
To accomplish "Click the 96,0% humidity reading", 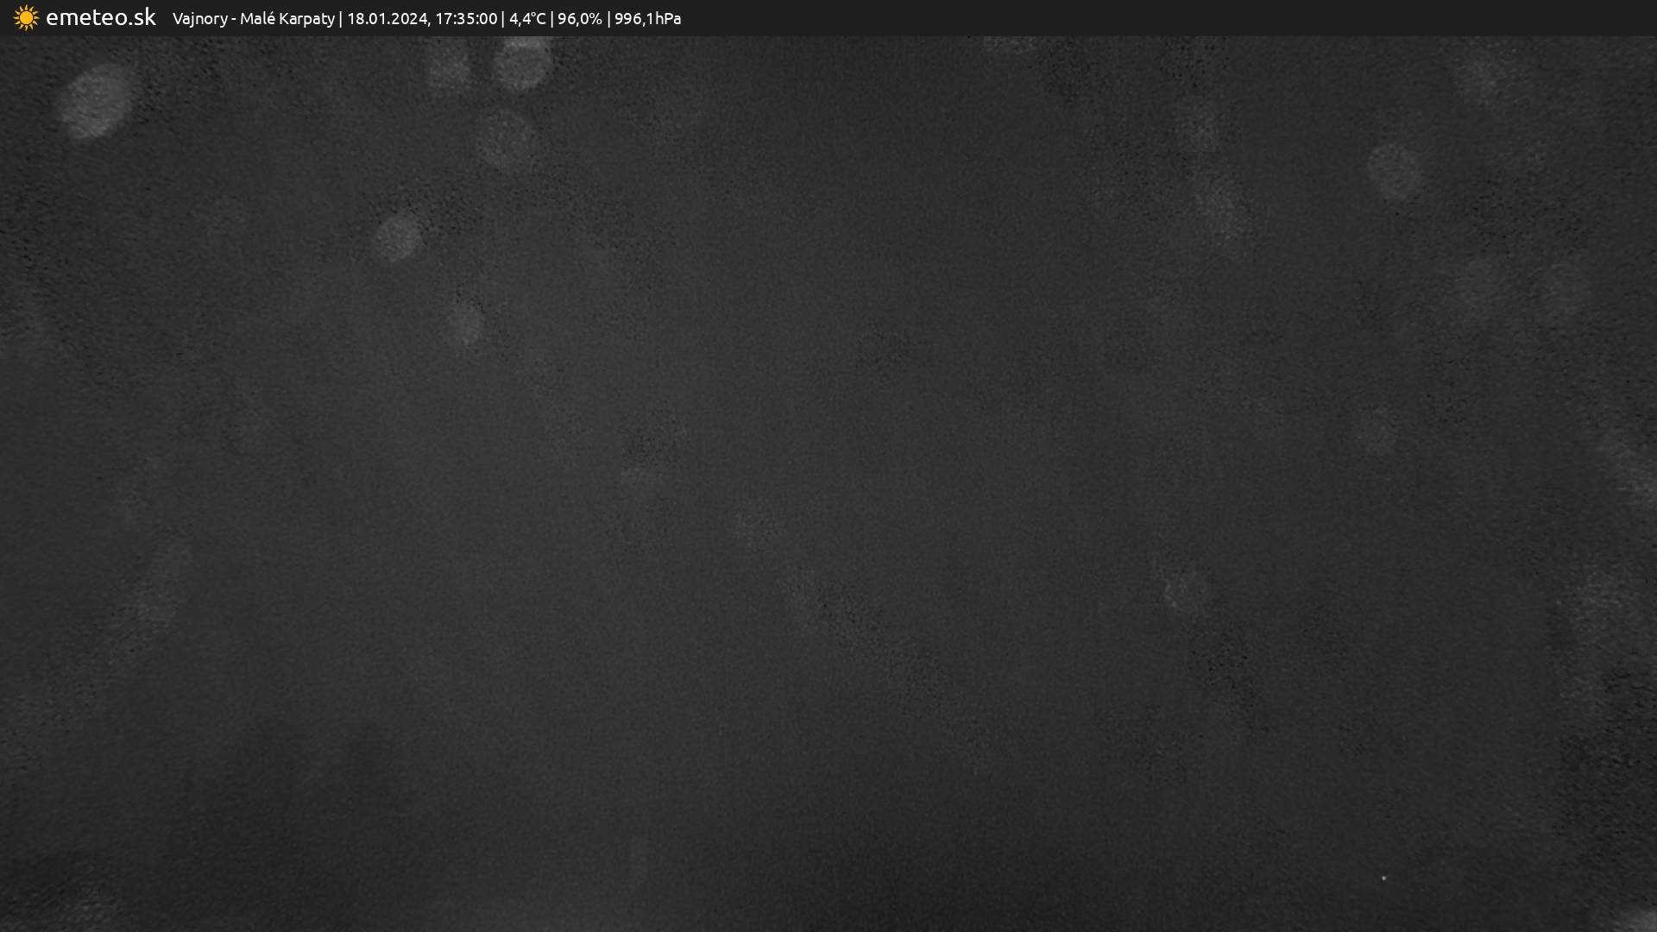I will tap(580, 18).
